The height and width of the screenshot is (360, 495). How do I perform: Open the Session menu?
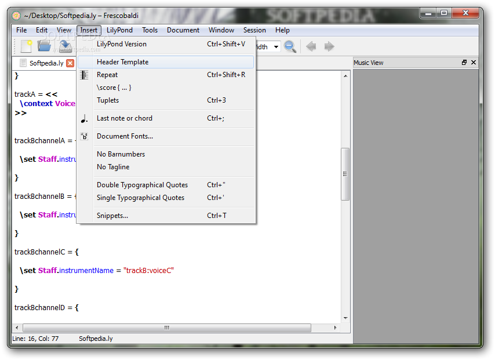coord(254,30)
